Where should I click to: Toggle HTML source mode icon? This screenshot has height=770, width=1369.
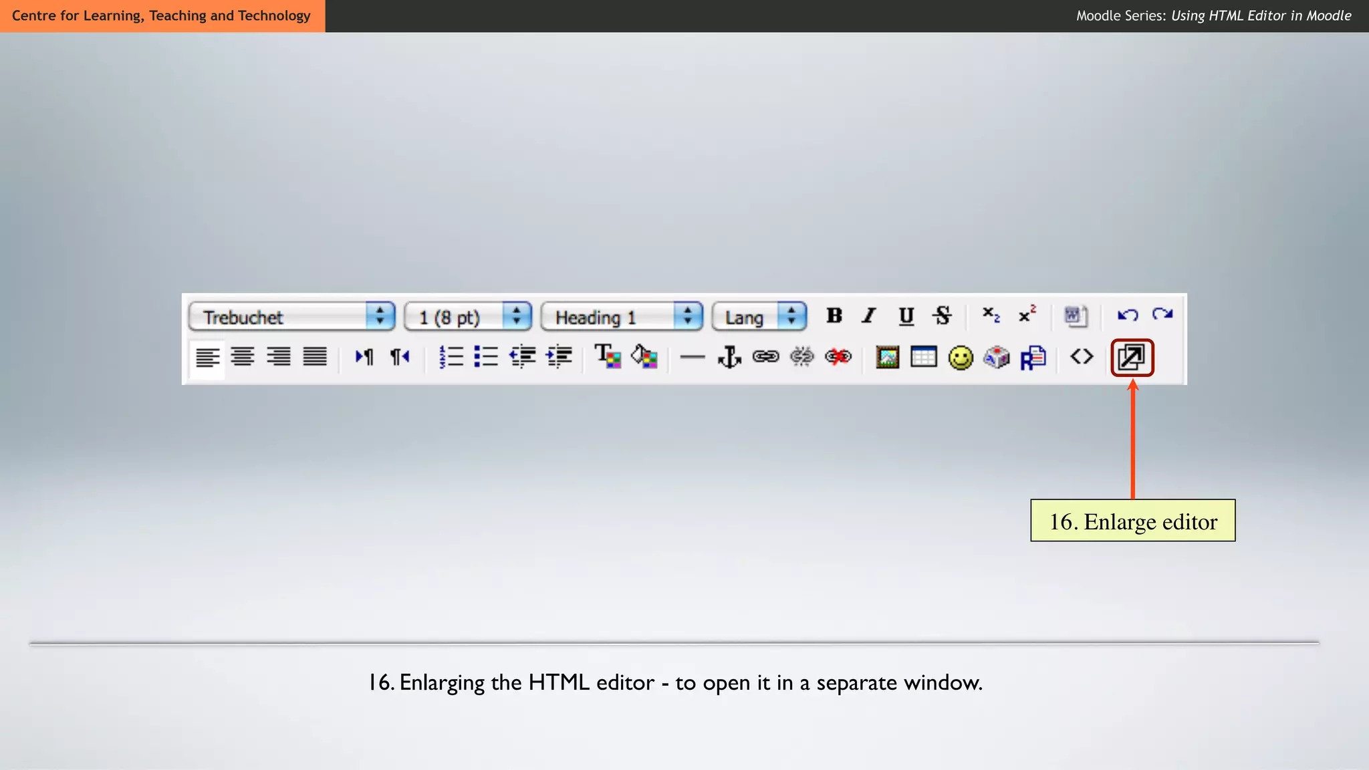[1082, 357]
